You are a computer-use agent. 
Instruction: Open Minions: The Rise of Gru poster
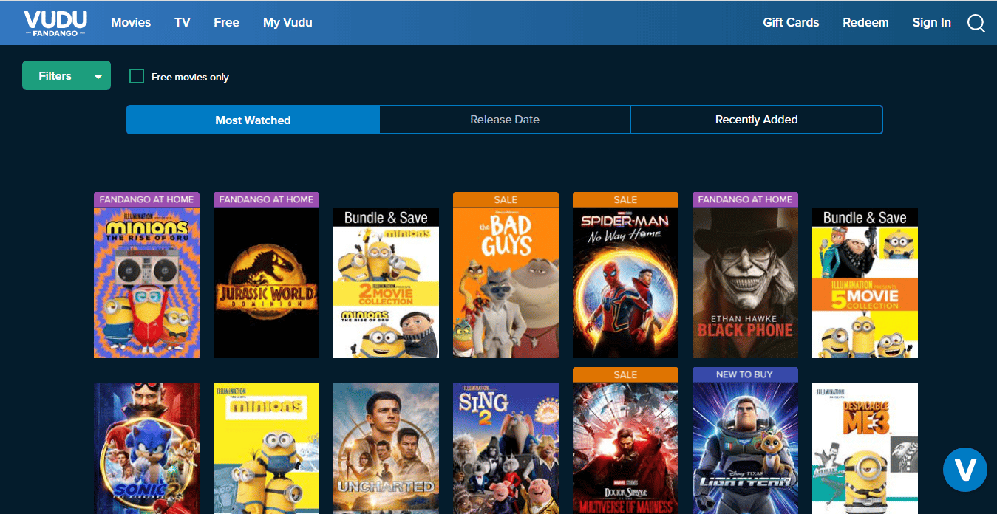tap(146, 283)
